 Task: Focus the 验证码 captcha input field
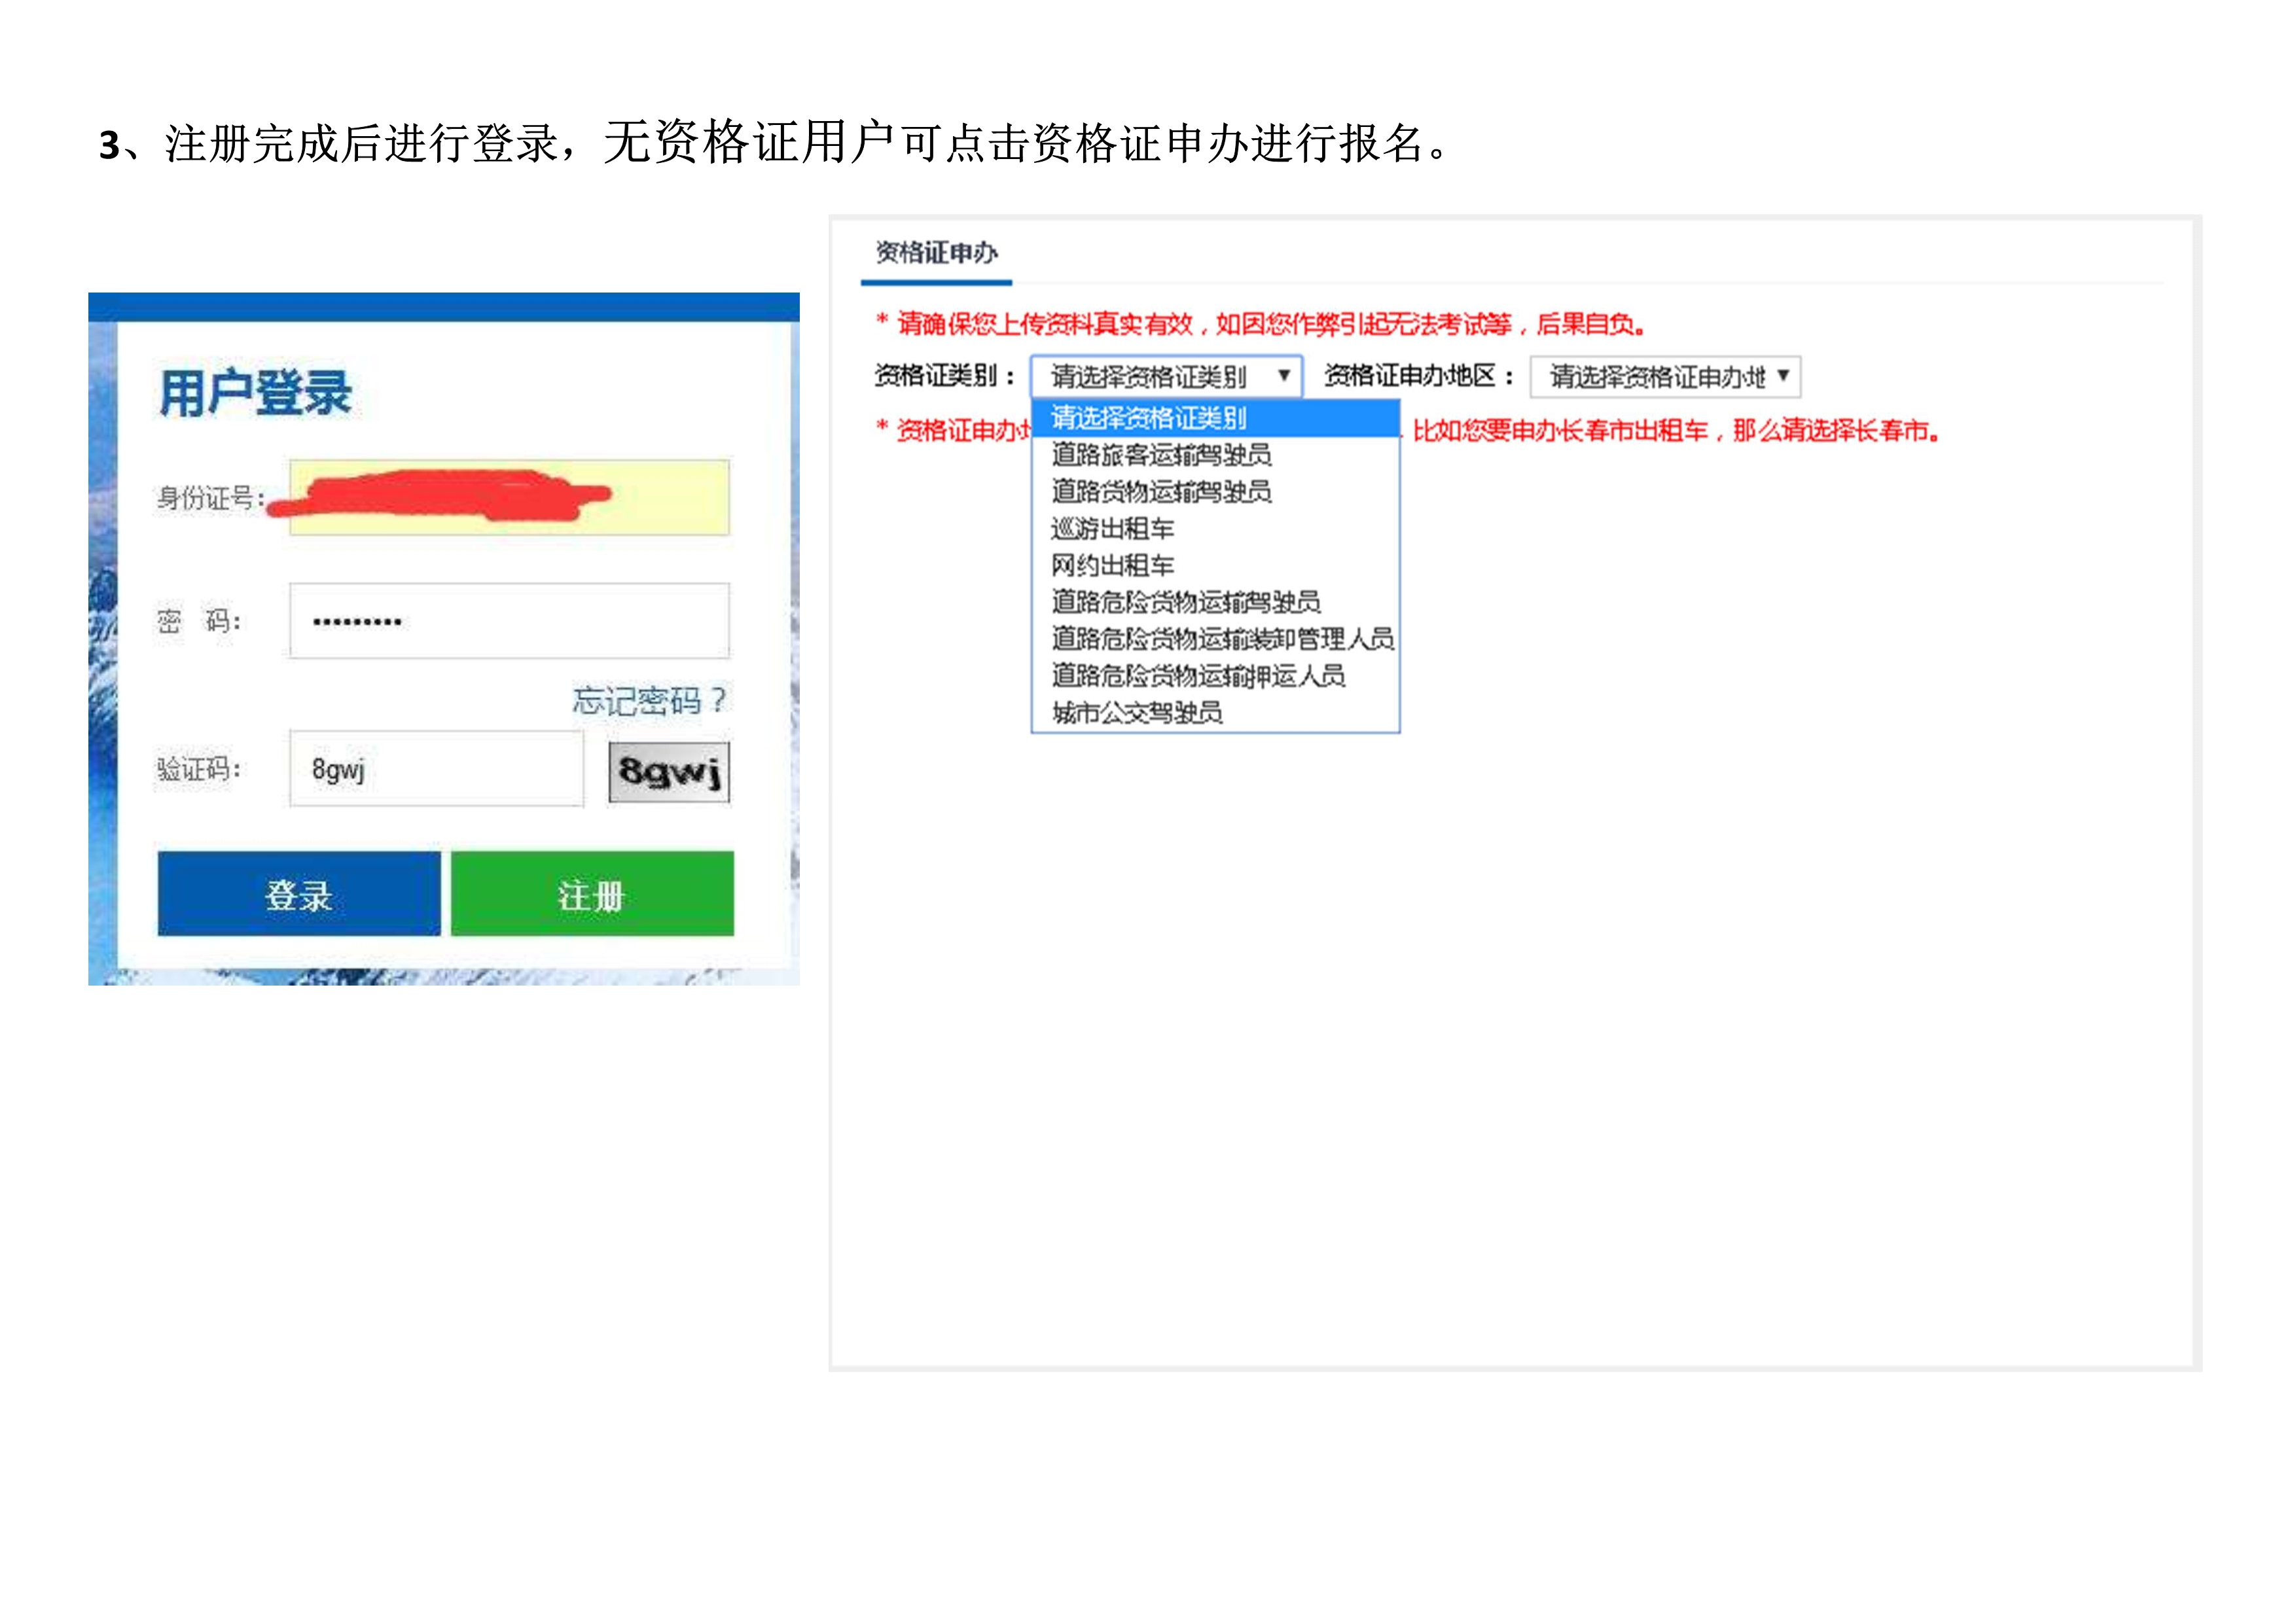pos(436,769)
